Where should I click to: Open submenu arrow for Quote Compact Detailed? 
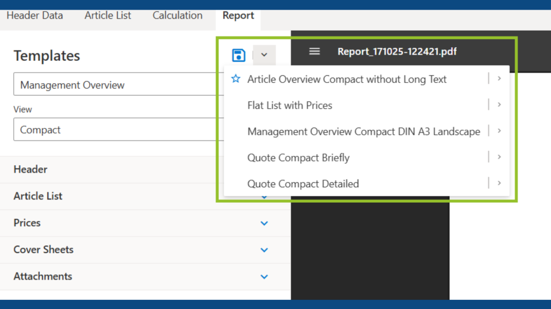pyautogui.click(x=499, y=183)
